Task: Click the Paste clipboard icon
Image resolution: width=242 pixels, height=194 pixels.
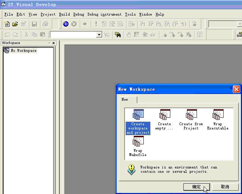Action: 43,34
